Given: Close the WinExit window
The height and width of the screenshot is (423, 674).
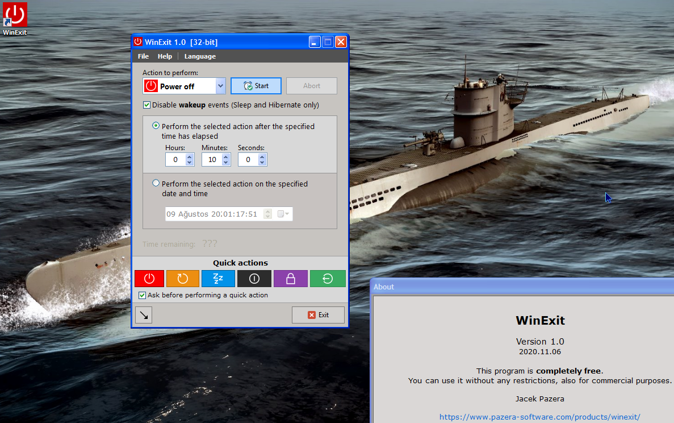Looking at the screenshot, I should pyautogui.click(x=341, y=42).
